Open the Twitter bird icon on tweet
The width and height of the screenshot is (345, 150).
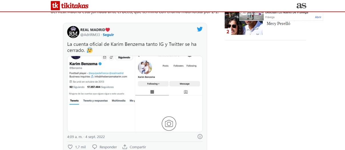coord(200,29)
